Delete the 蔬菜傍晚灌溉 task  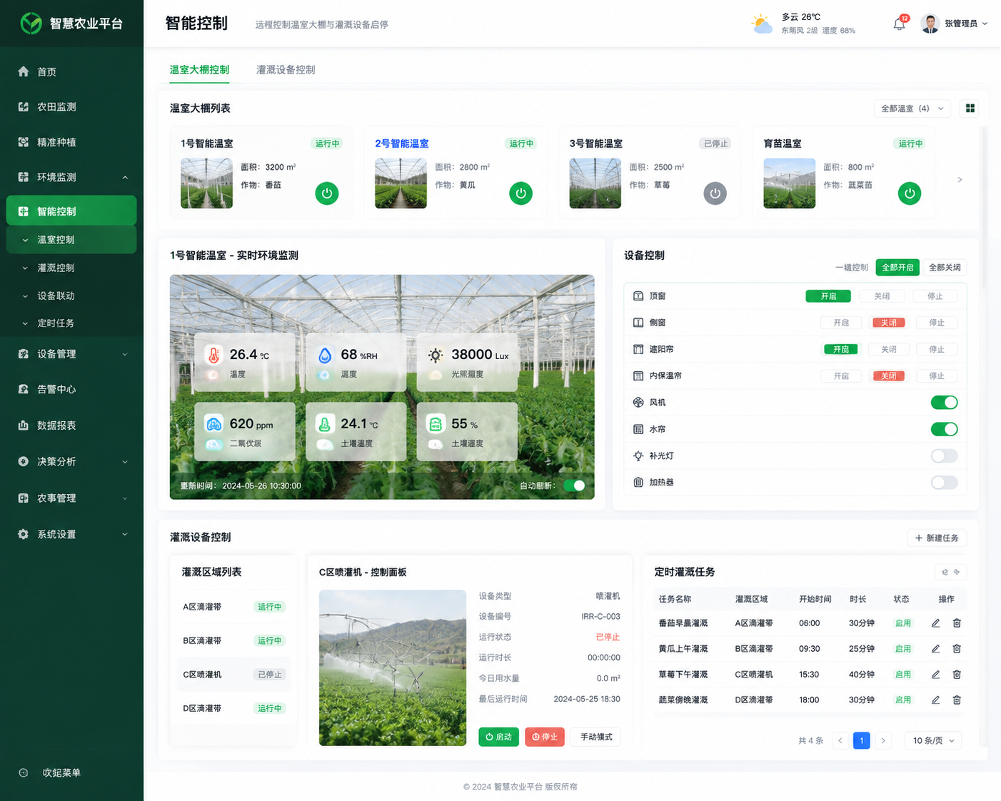click(957, 700)
